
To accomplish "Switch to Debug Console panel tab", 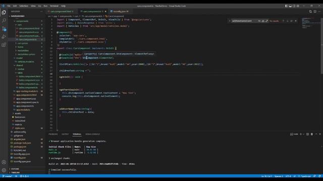I will [x=92, y=134].
